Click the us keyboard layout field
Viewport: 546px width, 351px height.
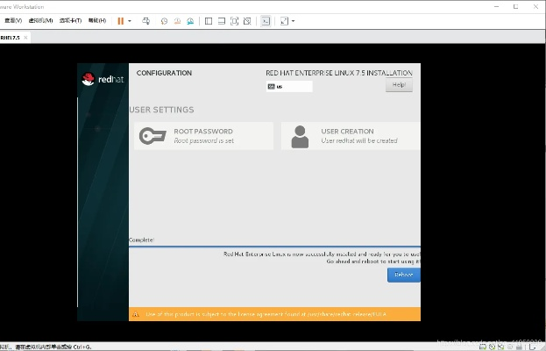pyautogui.click(x=290, y=87)
